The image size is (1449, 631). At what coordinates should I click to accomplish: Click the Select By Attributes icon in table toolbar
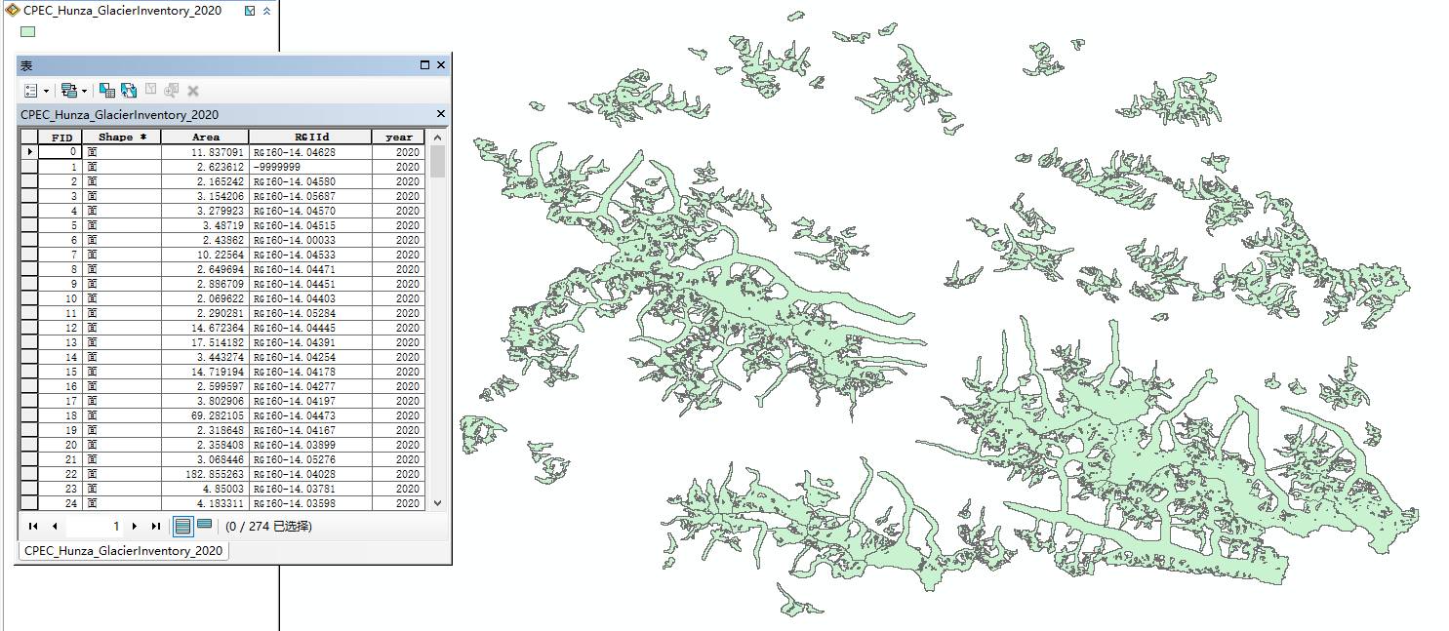(x=106, y=91)
